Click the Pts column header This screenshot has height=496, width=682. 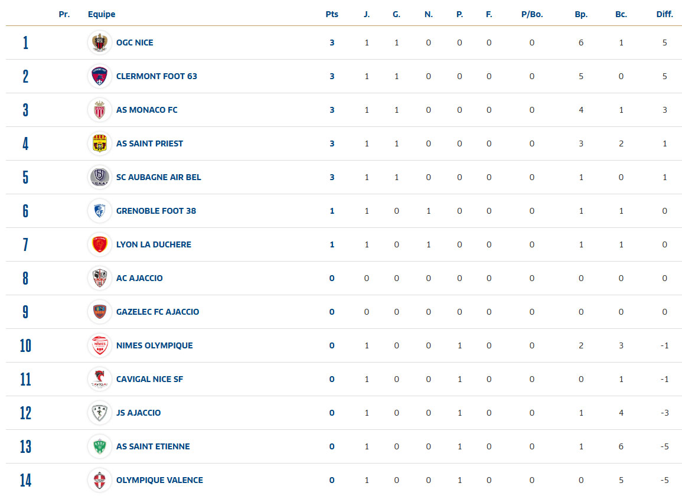[x=332, y=14]
